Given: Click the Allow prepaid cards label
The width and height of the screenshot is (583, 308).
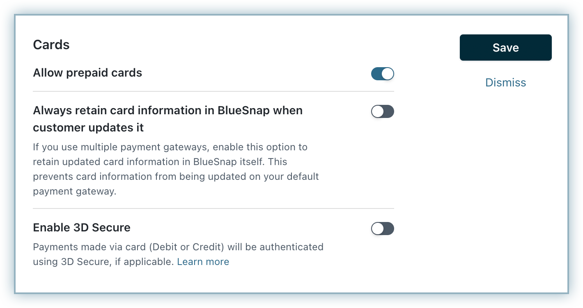Looking at the screenshot, I should 87,73.
